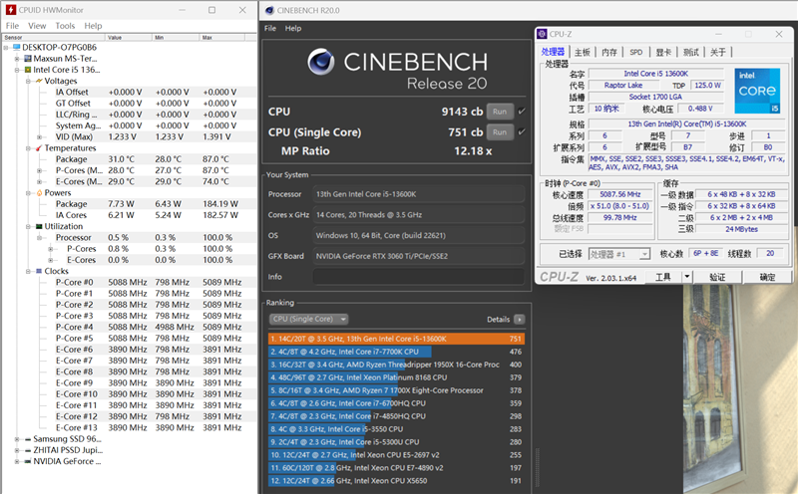Viewport: 798px width, 494px height.
Task: Collapse the Clocks section
Action: click(28, 271)
